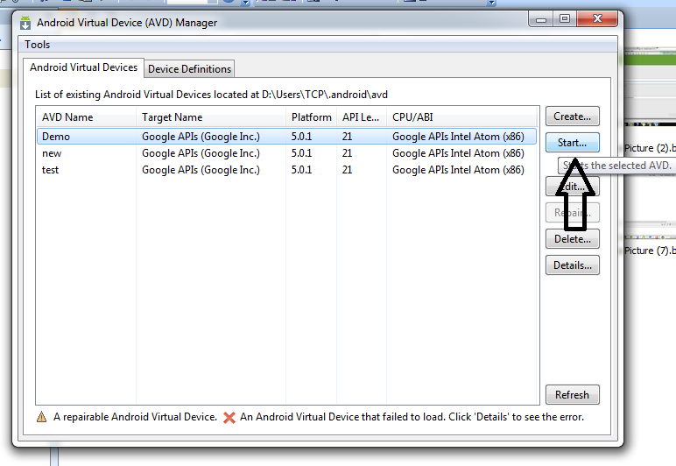
Task: Open Details... for the selected AVD
Action: (572, 265)
